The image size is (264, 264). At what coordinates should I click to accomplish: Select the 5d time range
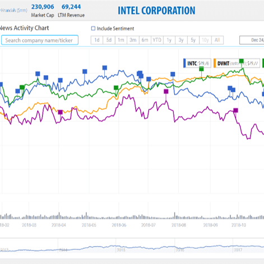109,40
